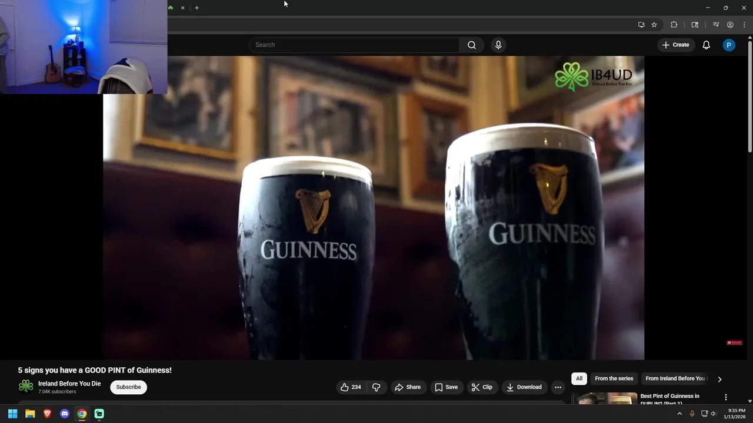
Task: Select the 'From Ireland Before You' chip
Action: click(x=675, y=378)
